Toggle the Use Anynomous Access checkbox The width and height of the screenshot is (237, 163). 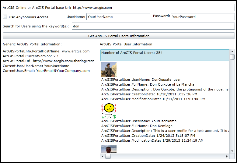(x=5, y=17)
